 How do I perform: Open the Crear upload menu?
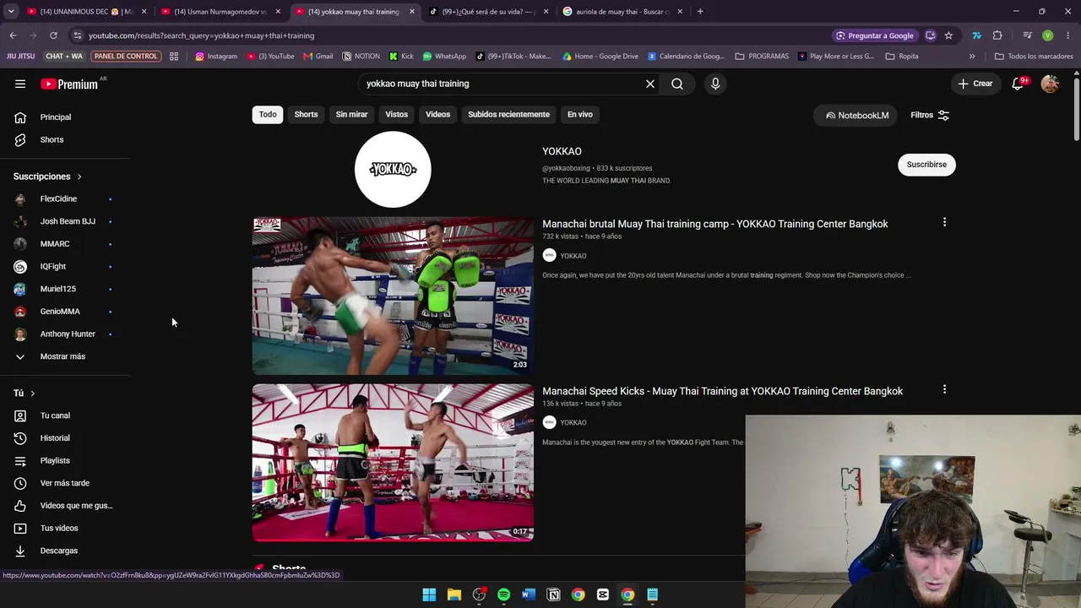(x=975, y=84)
